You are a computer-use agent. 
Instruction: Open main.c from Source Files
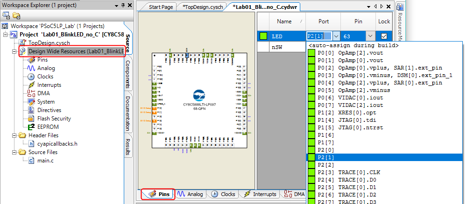[x=45, y=161]
